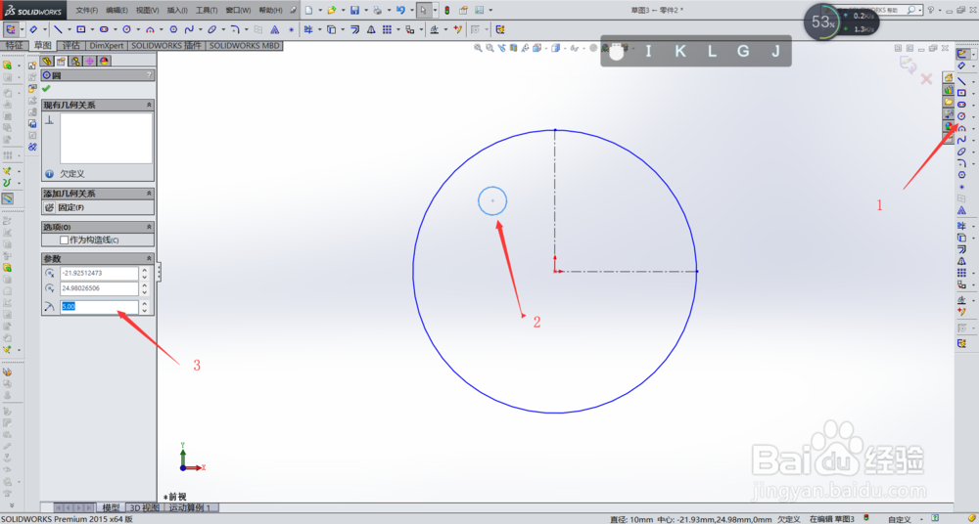The width and height of the screenshot is (979, 524).
Task: Open the 视图(V) menu
Action: pos(148,10)
